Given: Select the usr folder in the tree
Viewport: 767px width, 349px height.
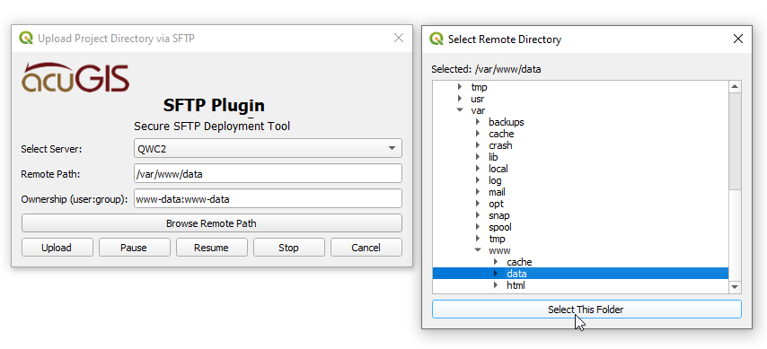Looking at the screenshot, I should 478,99.
